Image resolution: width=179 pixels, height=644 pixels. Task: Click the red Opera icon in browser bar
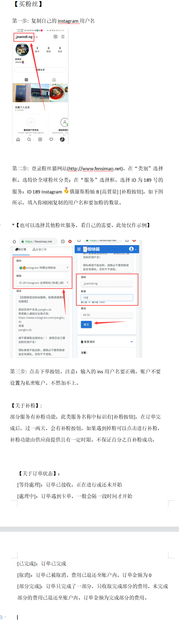click(x=70, y=241)
